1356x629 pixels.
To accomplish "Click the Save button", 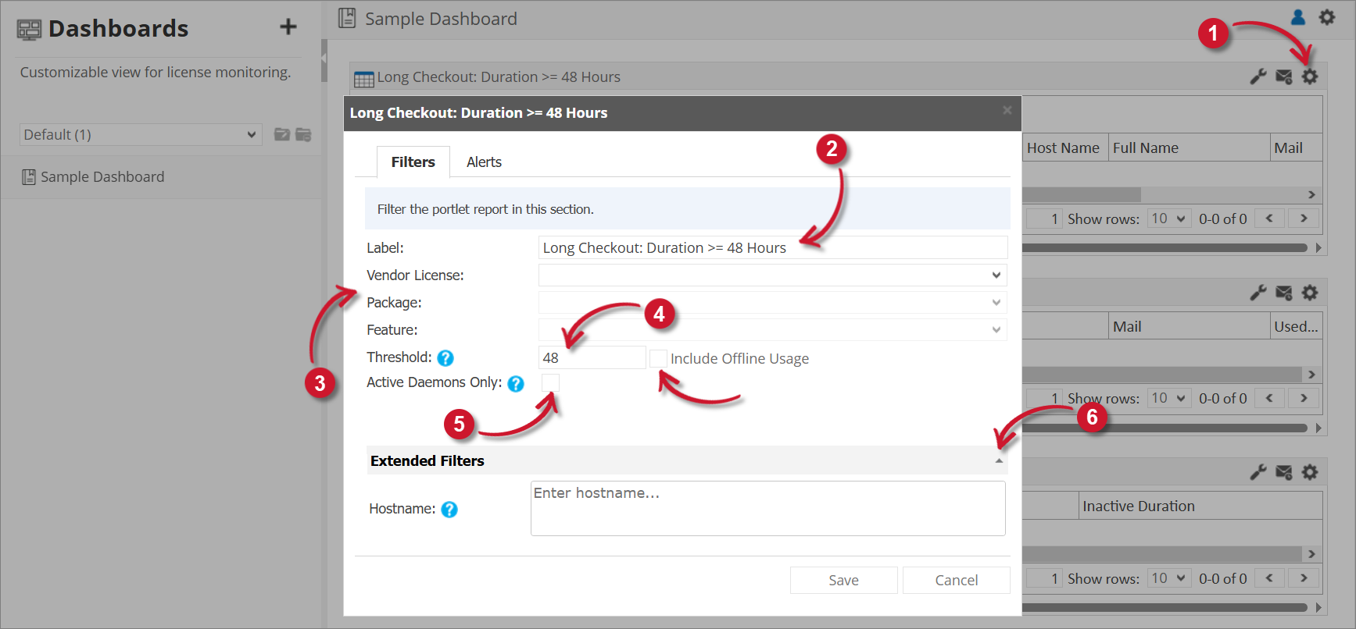I will click(843, 580).
